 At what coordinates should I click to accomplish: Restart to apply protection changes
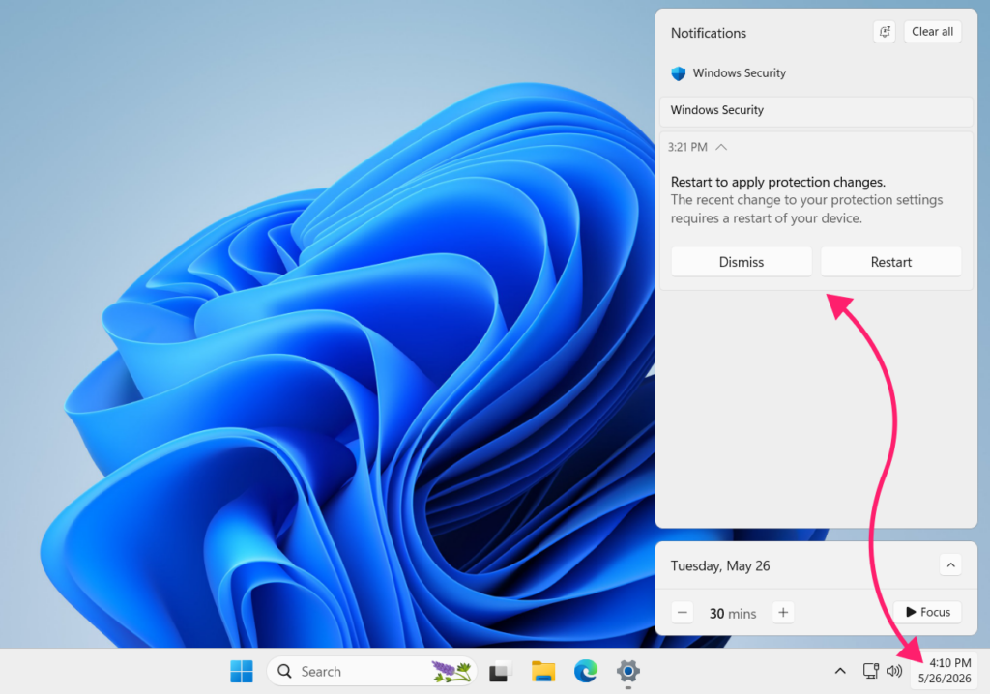(890, 262)
